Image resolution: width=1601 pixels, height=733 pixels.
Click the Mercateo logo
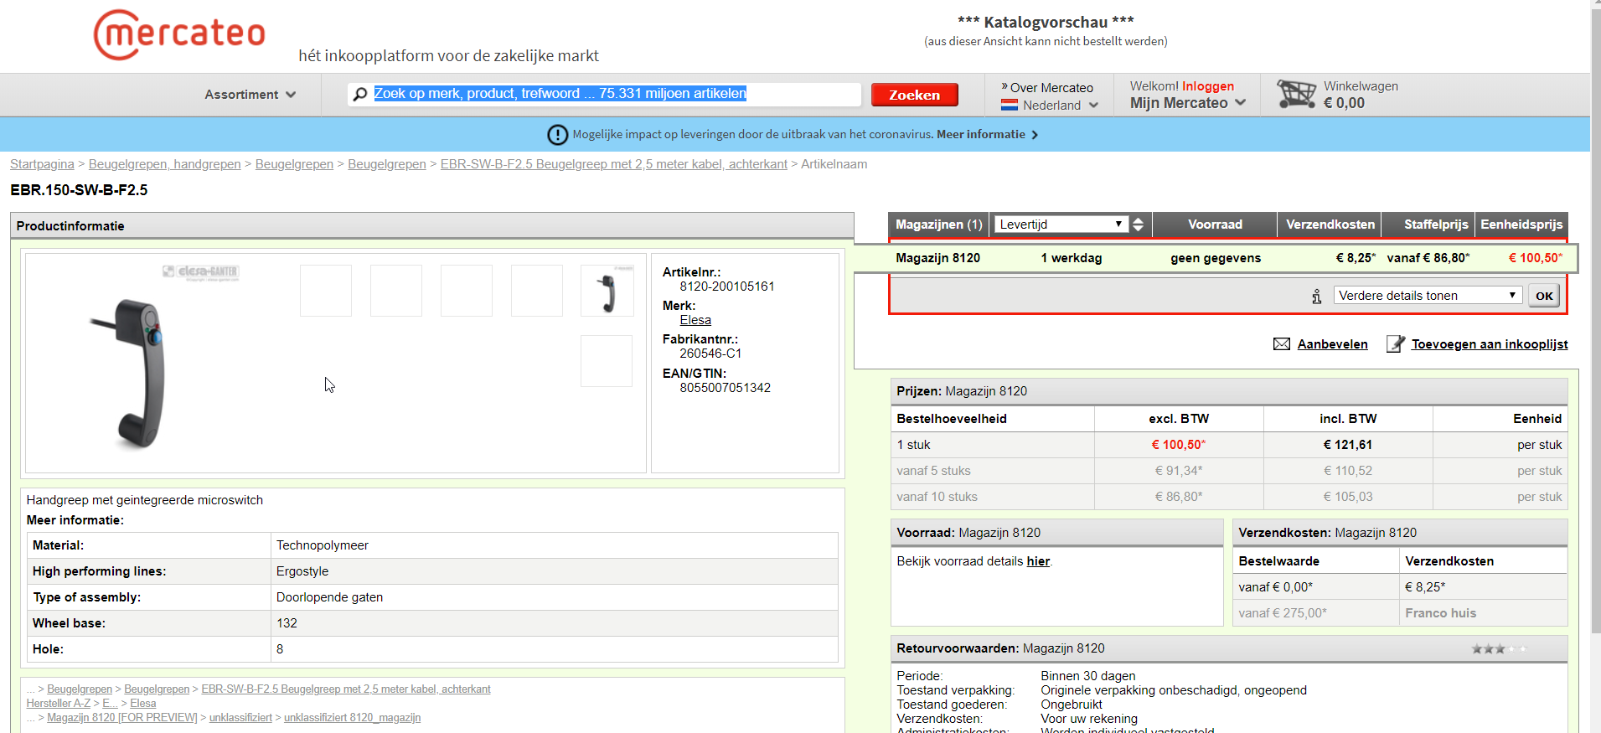(179, 35)
